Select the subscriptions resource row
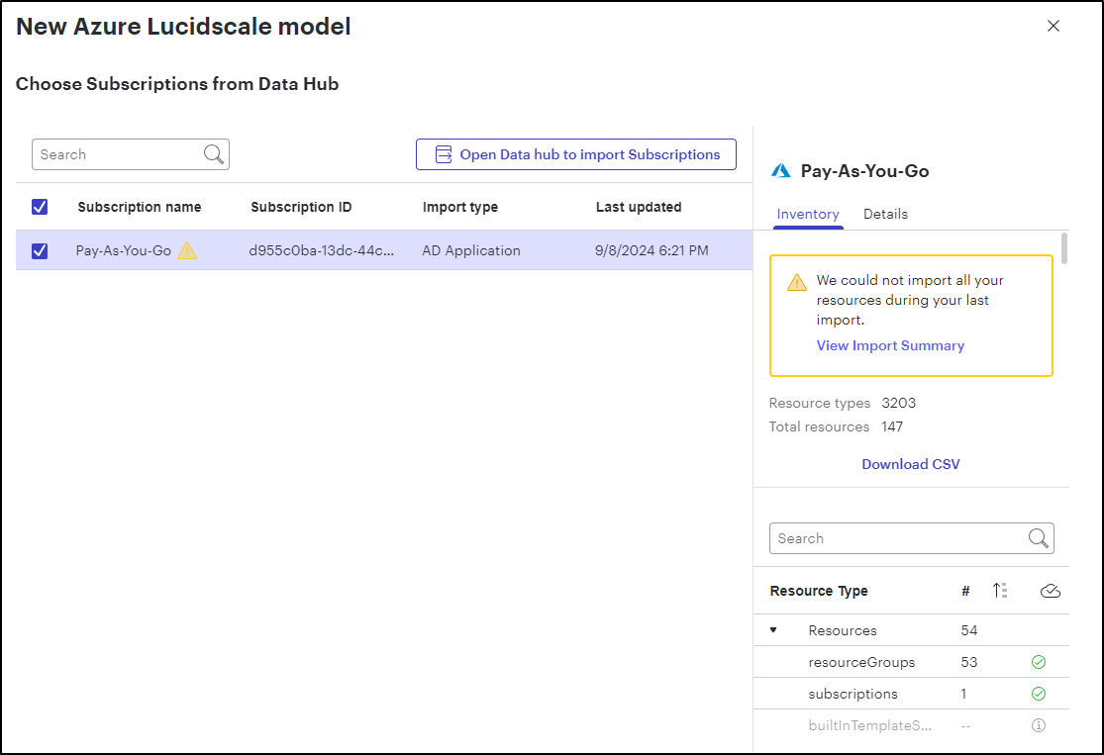This screenshot has height=755, width=1104. pos(911,694)
